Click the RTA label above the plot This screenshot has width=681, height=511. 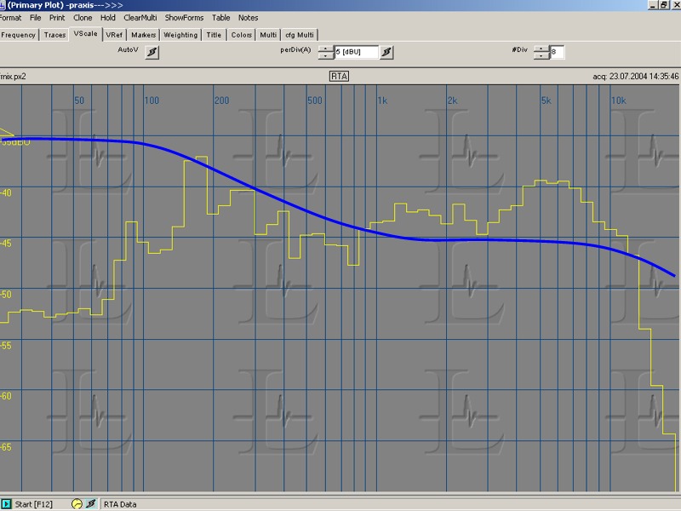point(340,76)
